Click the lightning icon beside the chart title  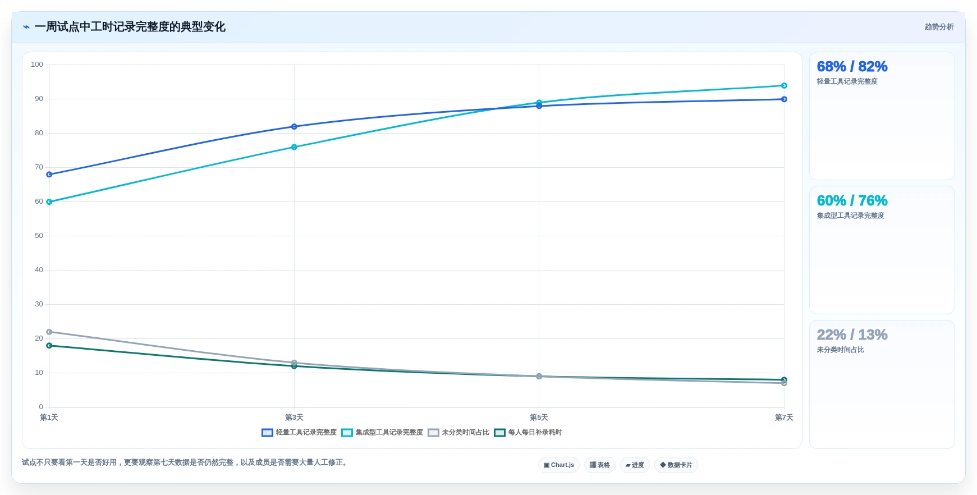26,27
